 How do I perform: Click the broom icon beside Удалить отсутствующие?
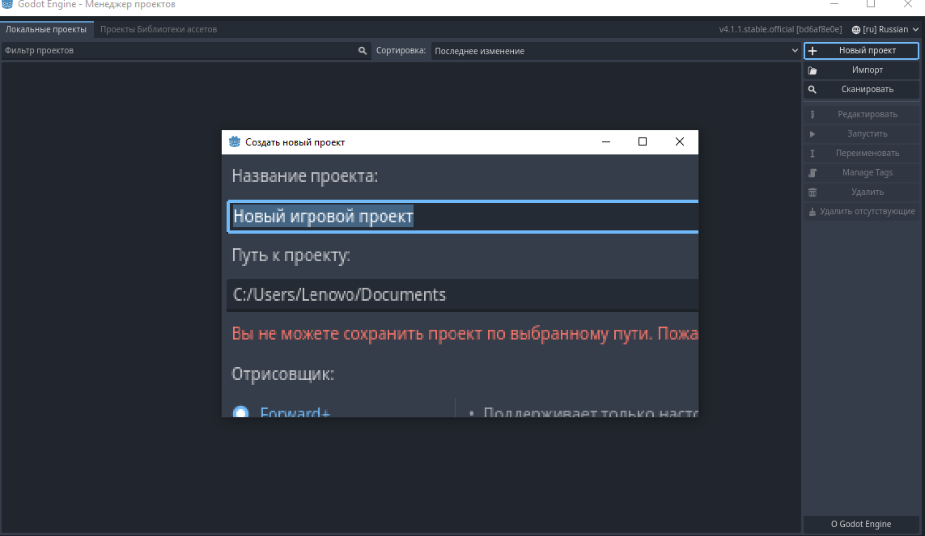coord(813,212)
